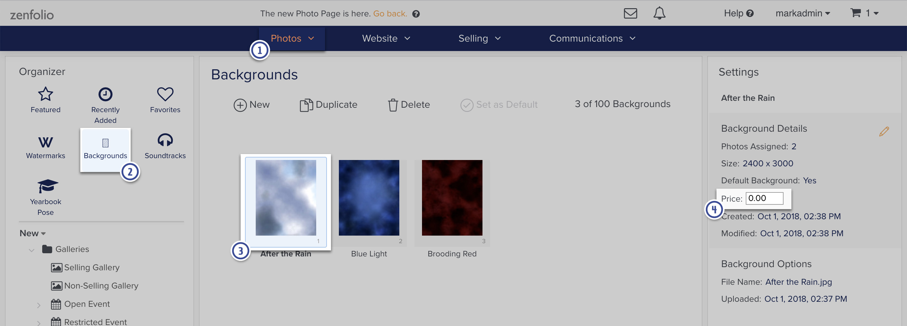Open Recently Added clock icon
The height and width of the screenshot is (326, 907).
pyautogui.click(x=105, y=94)
